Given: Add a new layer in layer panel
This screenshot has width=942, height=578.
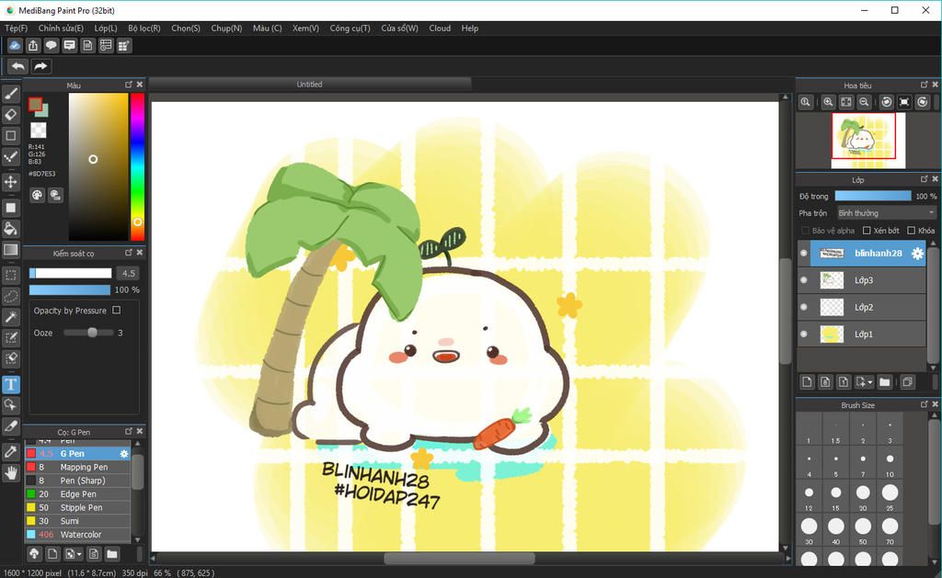Looking at the screenshot, I should click(x=807, y=381).
